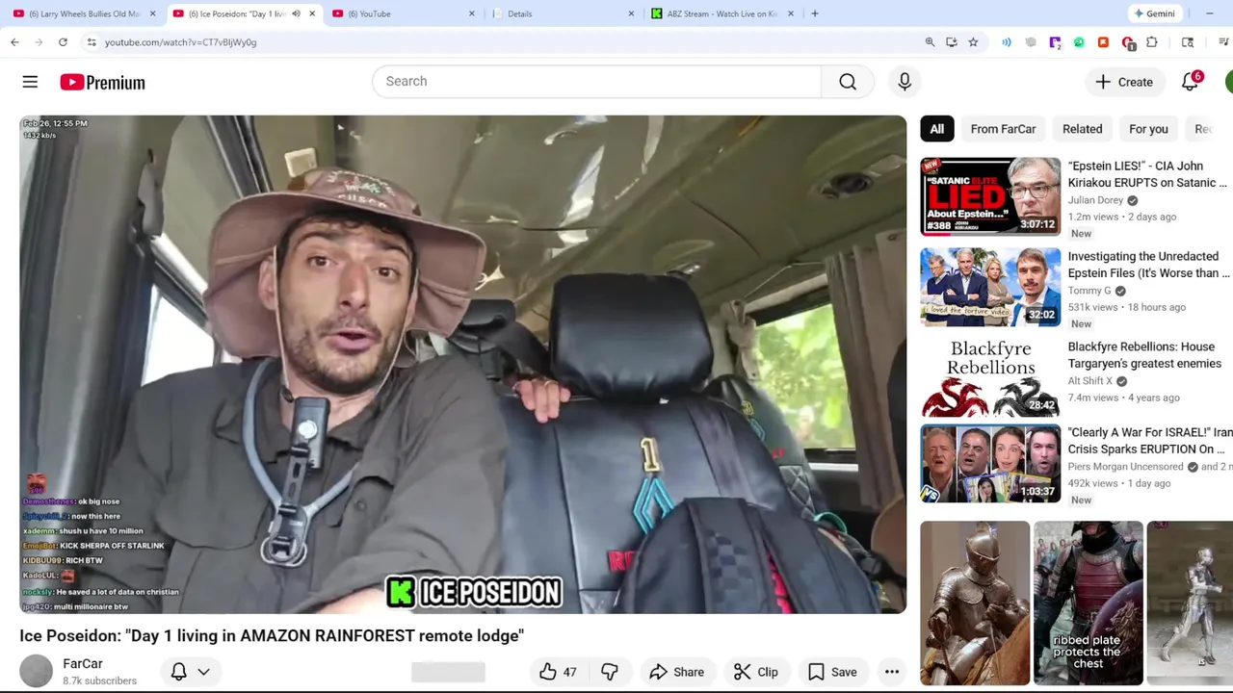
Task: Close the Details tab
Action: coord(631,13)
